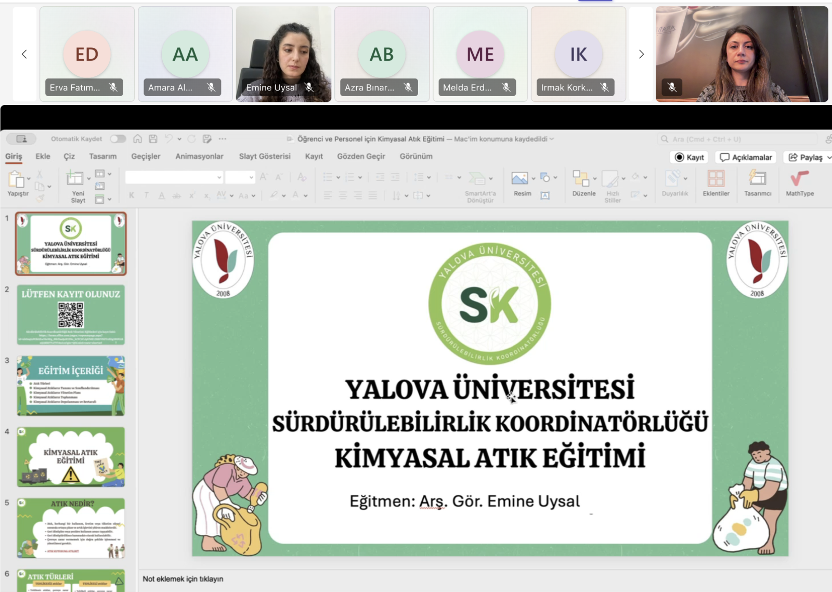Expand the font name dropdown
Screen dimensions: 832x592
[219, 178]
